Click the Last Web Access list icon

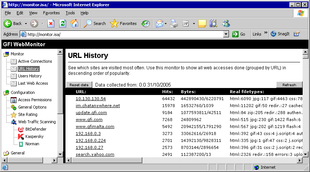click(14, 84)
